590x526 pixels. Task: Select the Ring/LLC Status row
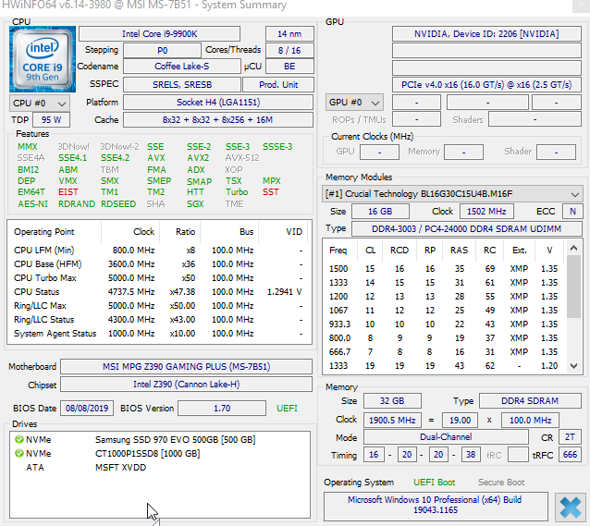159,320
